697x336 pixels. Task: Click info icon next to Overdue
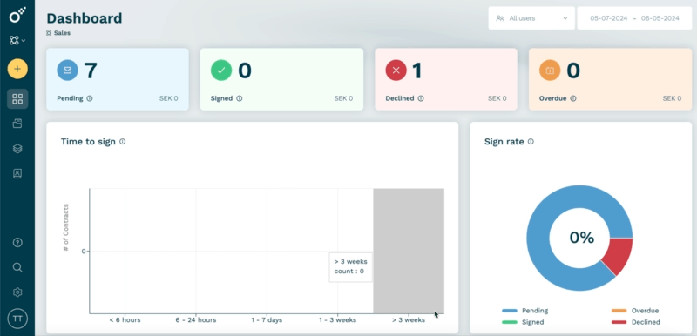tap(573, 98)
